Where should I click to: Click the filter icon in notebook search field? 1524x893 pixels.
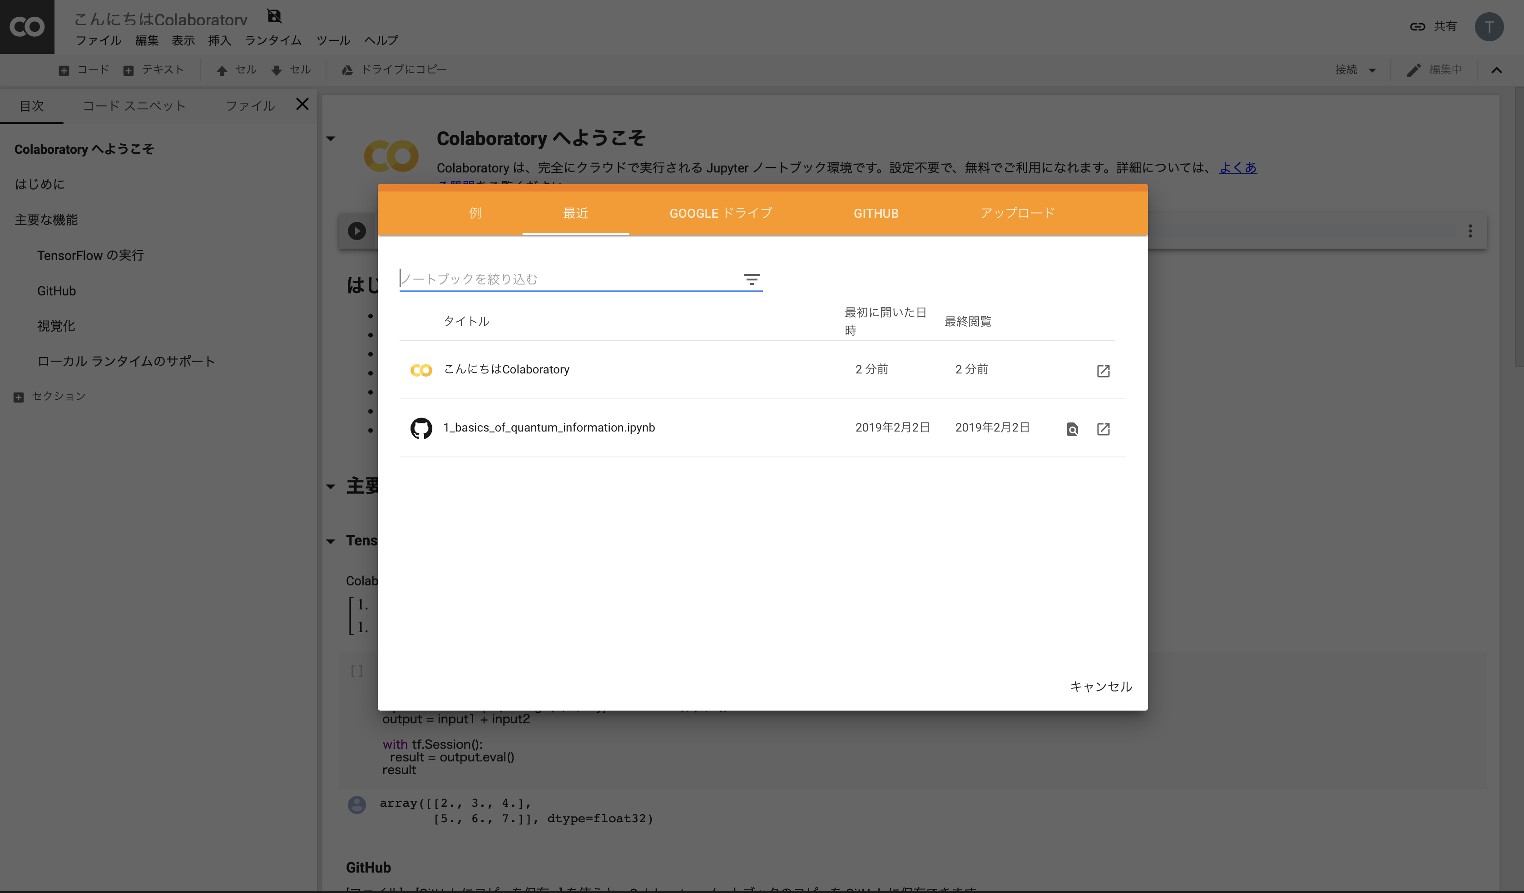tap(751, 279)
